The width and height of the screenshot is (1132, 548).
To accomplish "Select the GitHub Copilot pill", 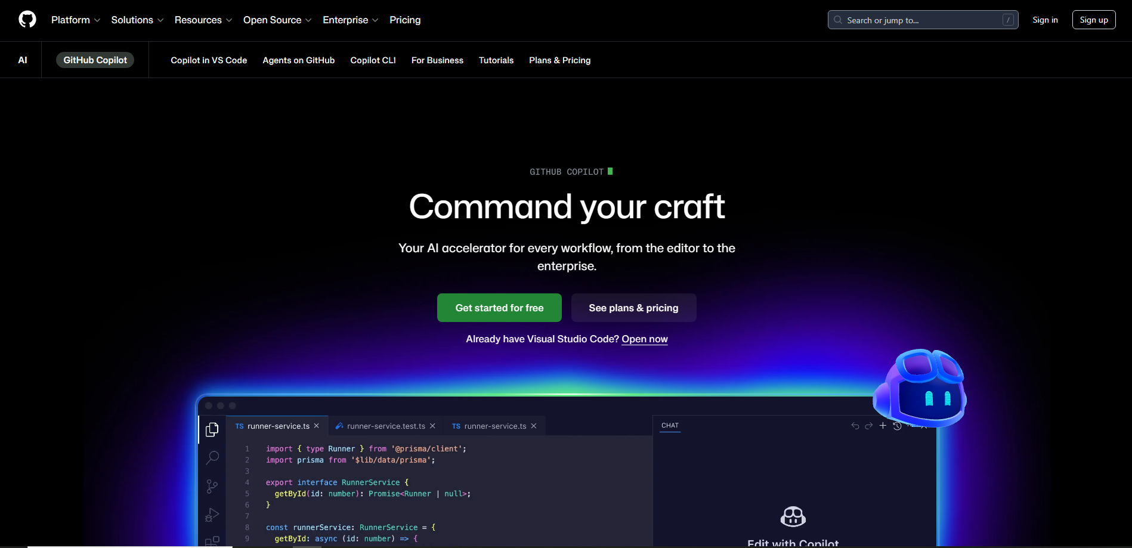I will tap(95, 60).
